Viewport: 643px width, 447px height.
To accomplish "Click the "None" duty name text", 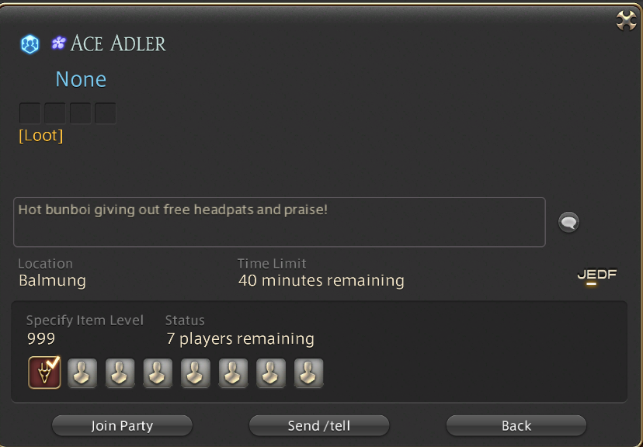I will [x=81, y=79].
